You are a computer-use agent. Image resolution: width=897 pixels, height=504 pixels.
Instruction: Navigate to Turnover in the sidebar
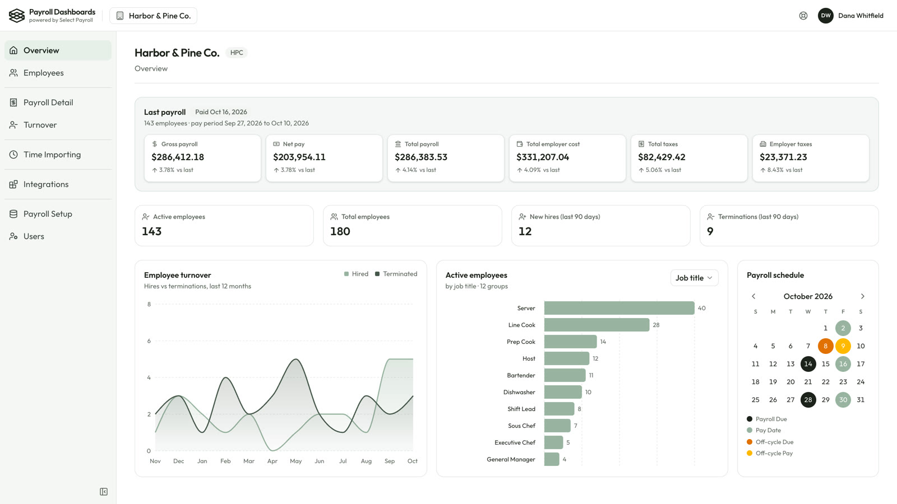pos(58,125)
